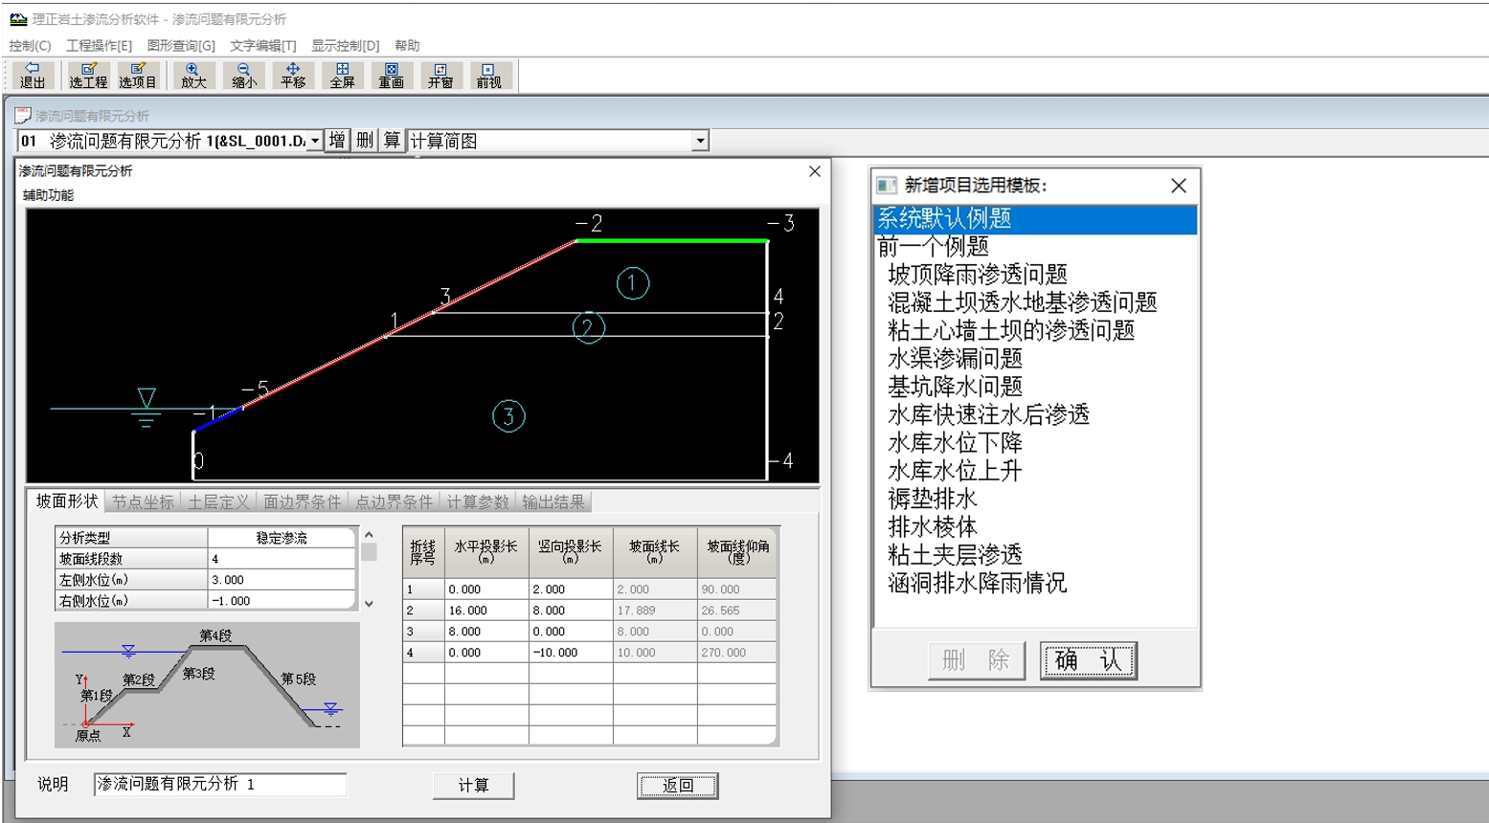Click the 开窗 window zoom icon
Screen dimensions: 1489x823
(x=440, y=76)
